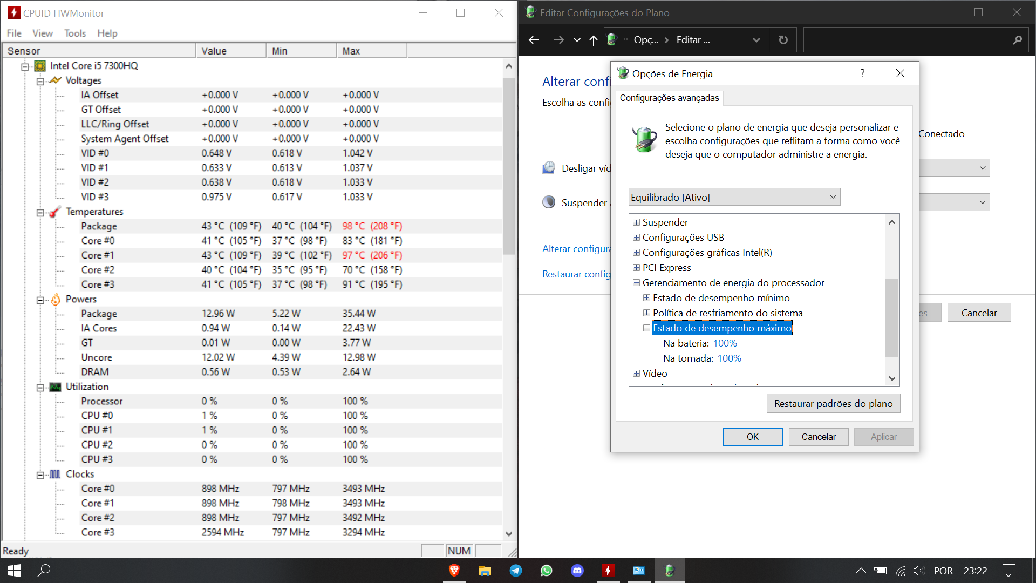This screenshot has width=1036, height=583.
Task: Click the power options battery taskbar icon
Action: coord(670,571)
